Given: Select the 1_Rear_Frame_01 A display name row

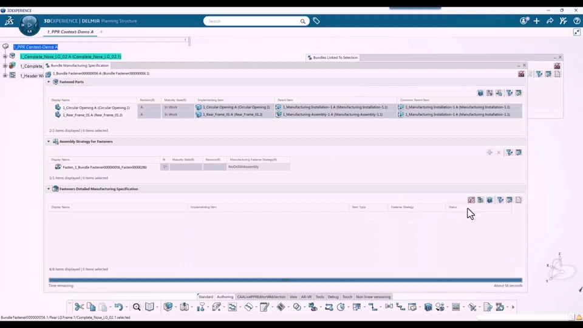Looking at the screenshot, I should point(92,115).
